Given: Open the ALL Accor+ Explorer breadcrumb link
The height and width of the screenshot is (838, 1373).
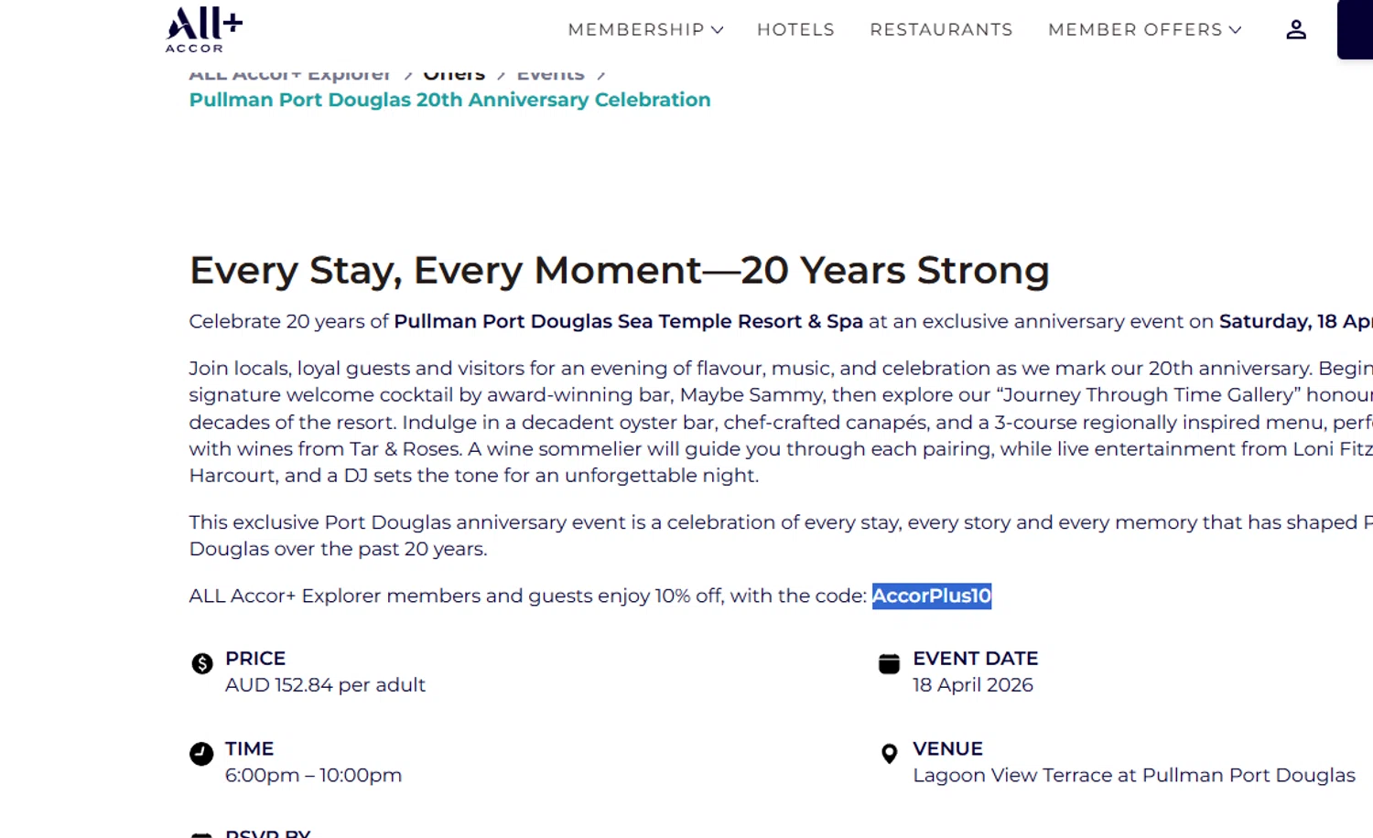Looking at the screenshot, I should [x=289, y=76].
